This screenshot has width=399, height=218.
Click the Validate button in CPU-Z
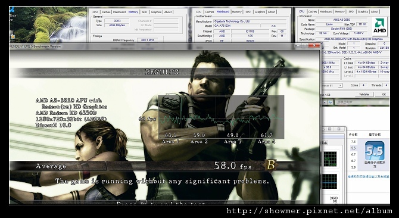point(364,94)
